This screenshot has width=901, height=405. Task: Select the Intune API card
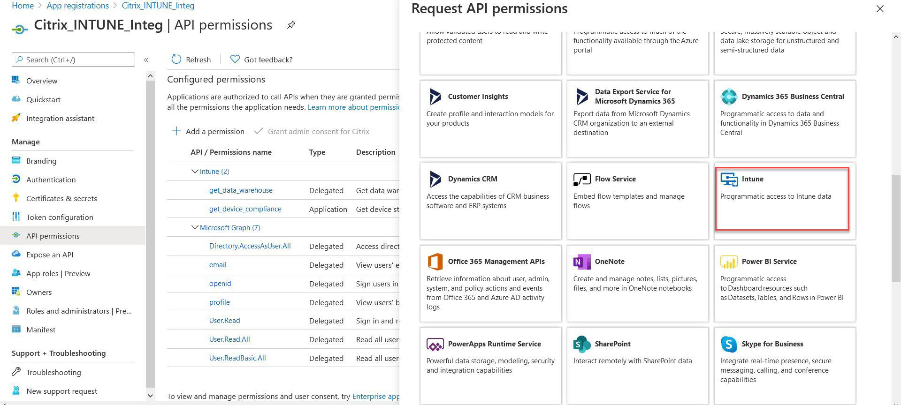click(x=785, y=201)
